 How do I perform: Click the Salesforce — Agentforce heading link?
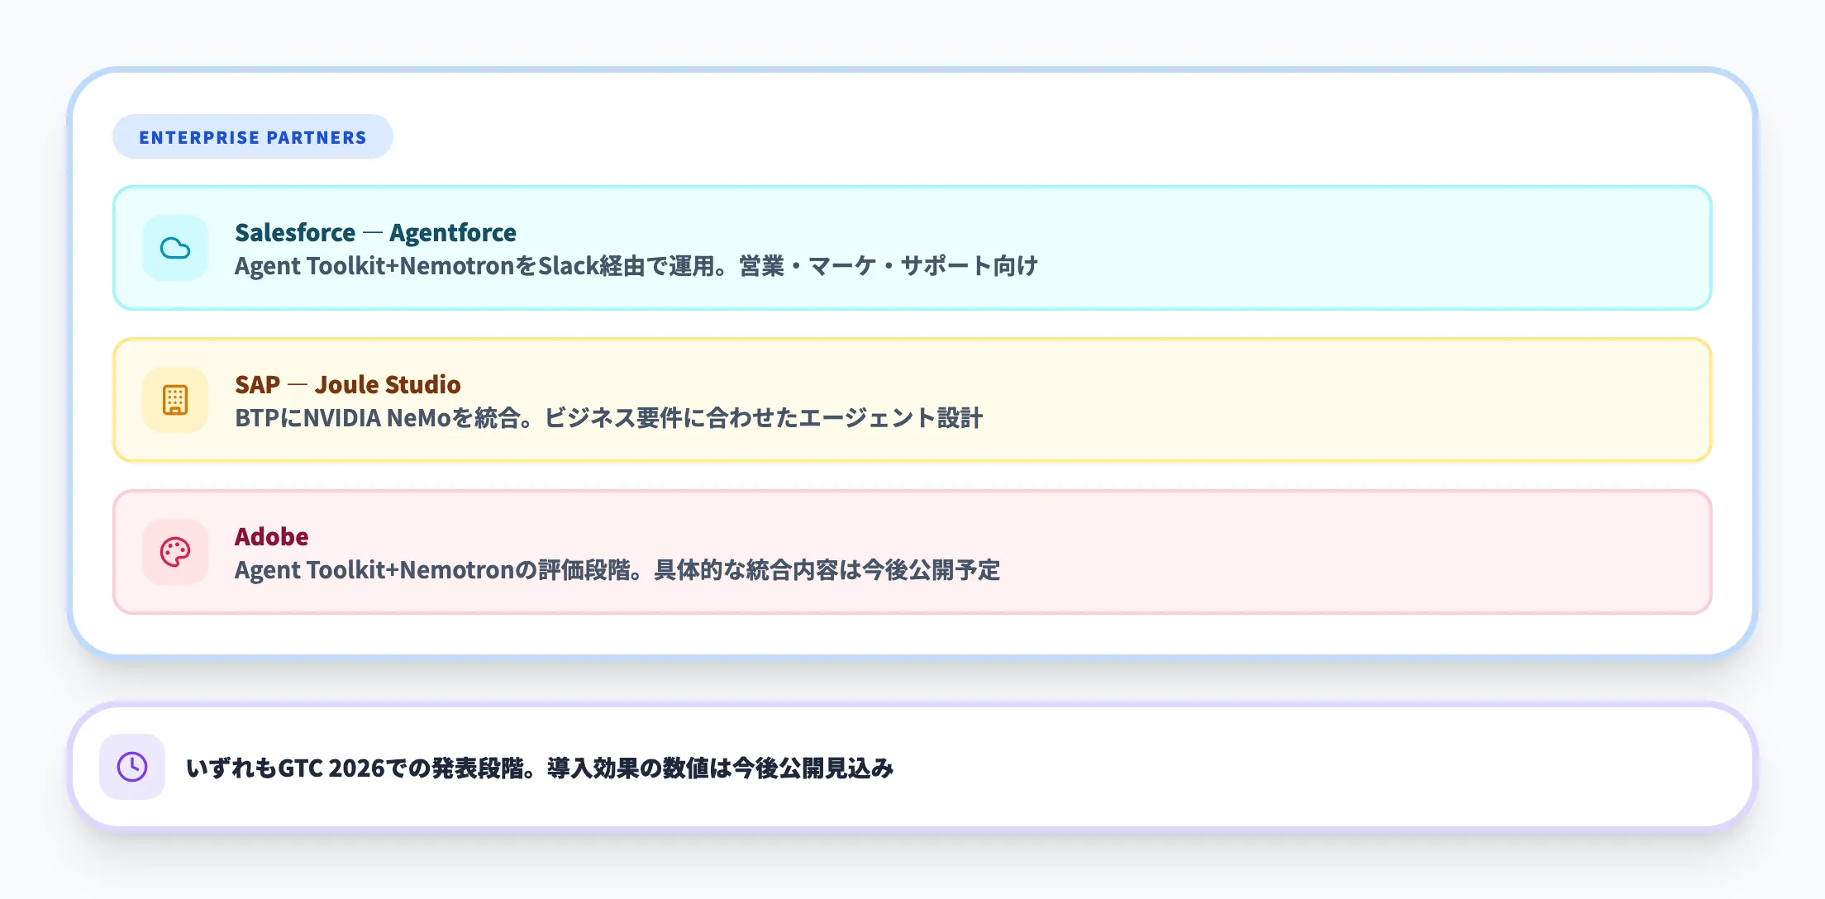click(375, 232)
